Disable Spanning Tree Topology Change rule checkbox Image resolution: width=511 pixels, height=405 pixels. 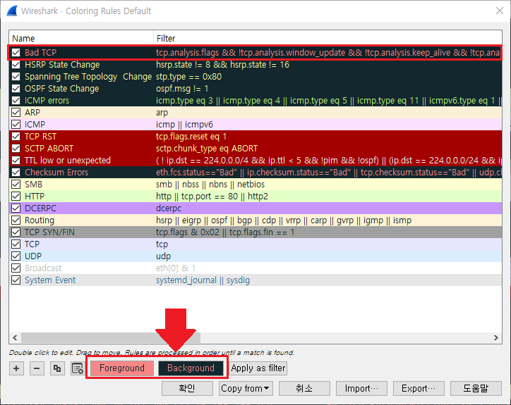16,77
